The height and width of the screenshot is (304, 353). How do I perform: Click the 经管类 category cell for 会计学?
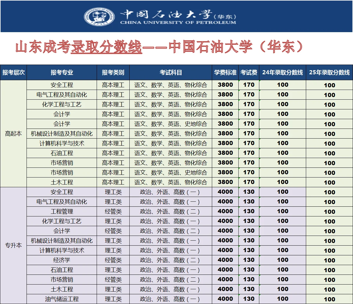113,231
